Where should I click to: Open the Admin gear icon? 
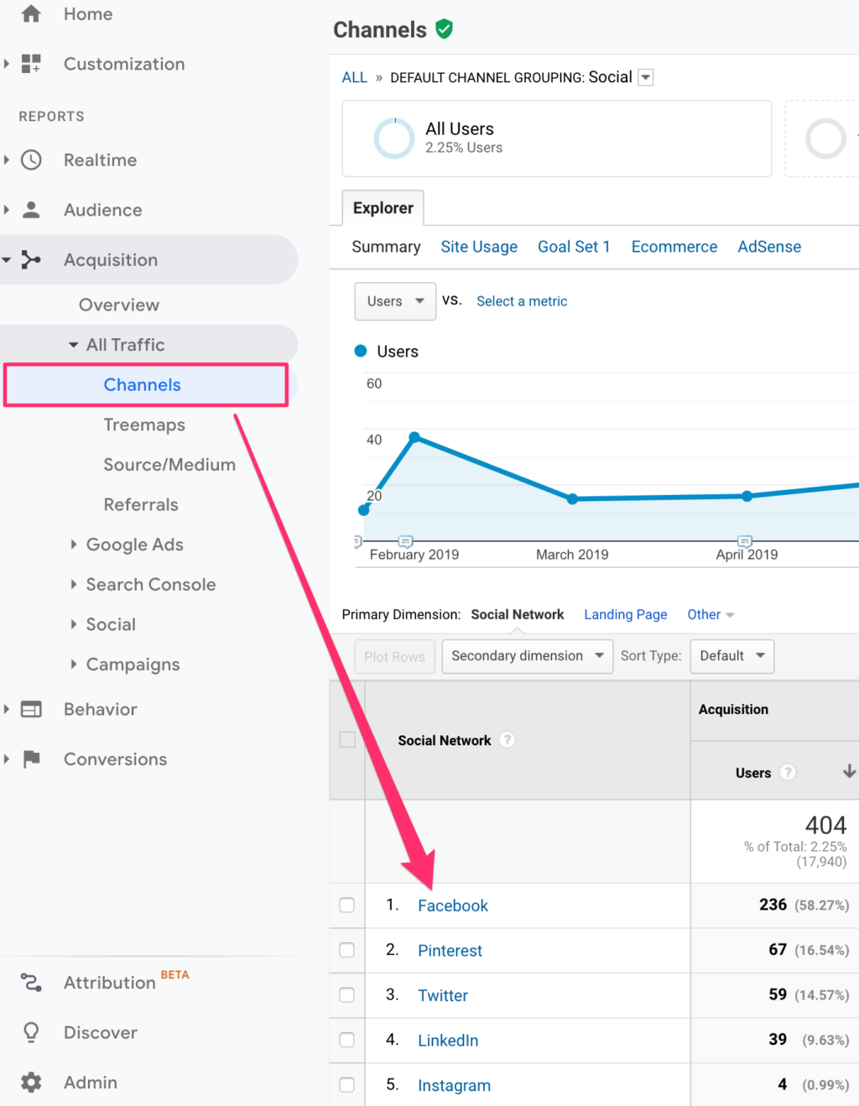(31, 1083)
